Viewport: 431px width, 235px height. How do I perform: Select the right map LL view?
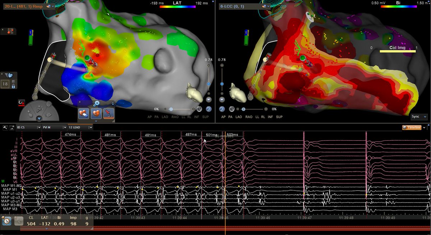258,117
